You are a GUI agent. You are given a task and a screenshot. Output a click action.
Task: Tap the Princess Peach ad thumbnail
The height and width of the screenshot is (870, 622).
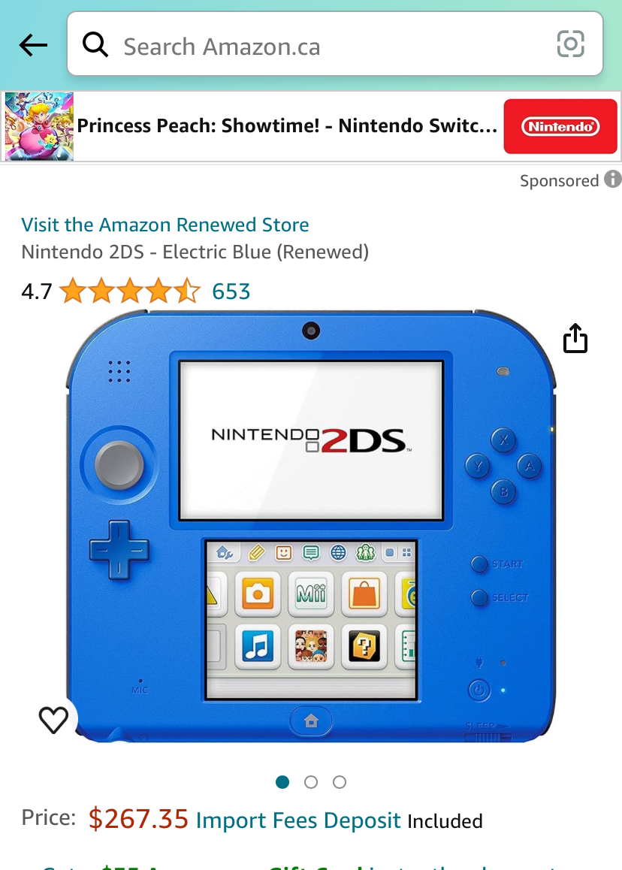click(x=39, y=126)
